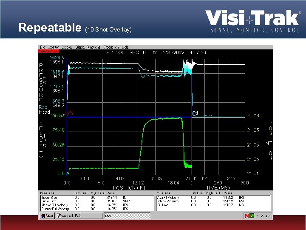Click the red selected-shot label above the plot
The height and width of the screenshot is (230, 306).
click(48, 51)
